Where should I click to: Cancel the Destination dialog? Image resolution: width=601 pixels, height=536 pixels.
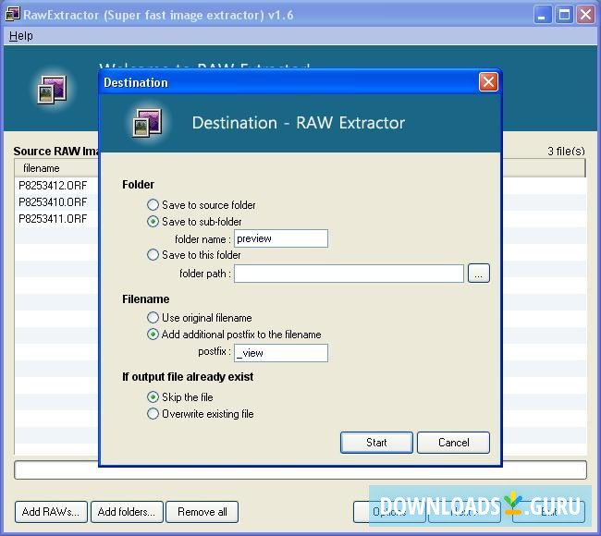(453, 443)
